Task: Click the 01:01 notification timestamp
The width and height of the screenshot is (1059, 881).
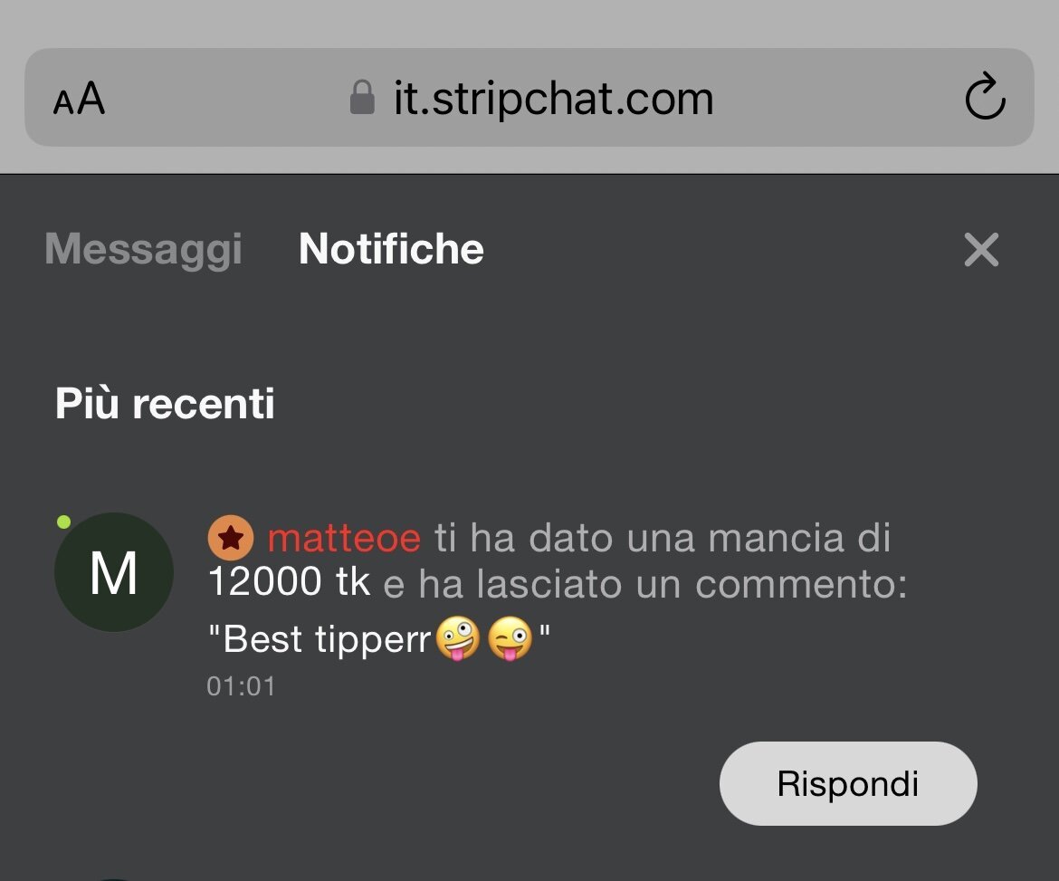Action: pos(241,686)
